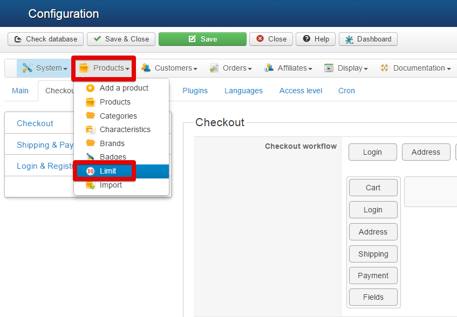Click the question mark Help icon
The width and height of the screenshot is (457, 317).
point(306,38)
